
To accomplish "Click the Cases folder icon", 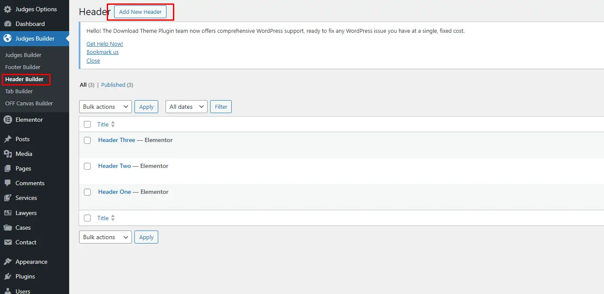I will 7,228.
